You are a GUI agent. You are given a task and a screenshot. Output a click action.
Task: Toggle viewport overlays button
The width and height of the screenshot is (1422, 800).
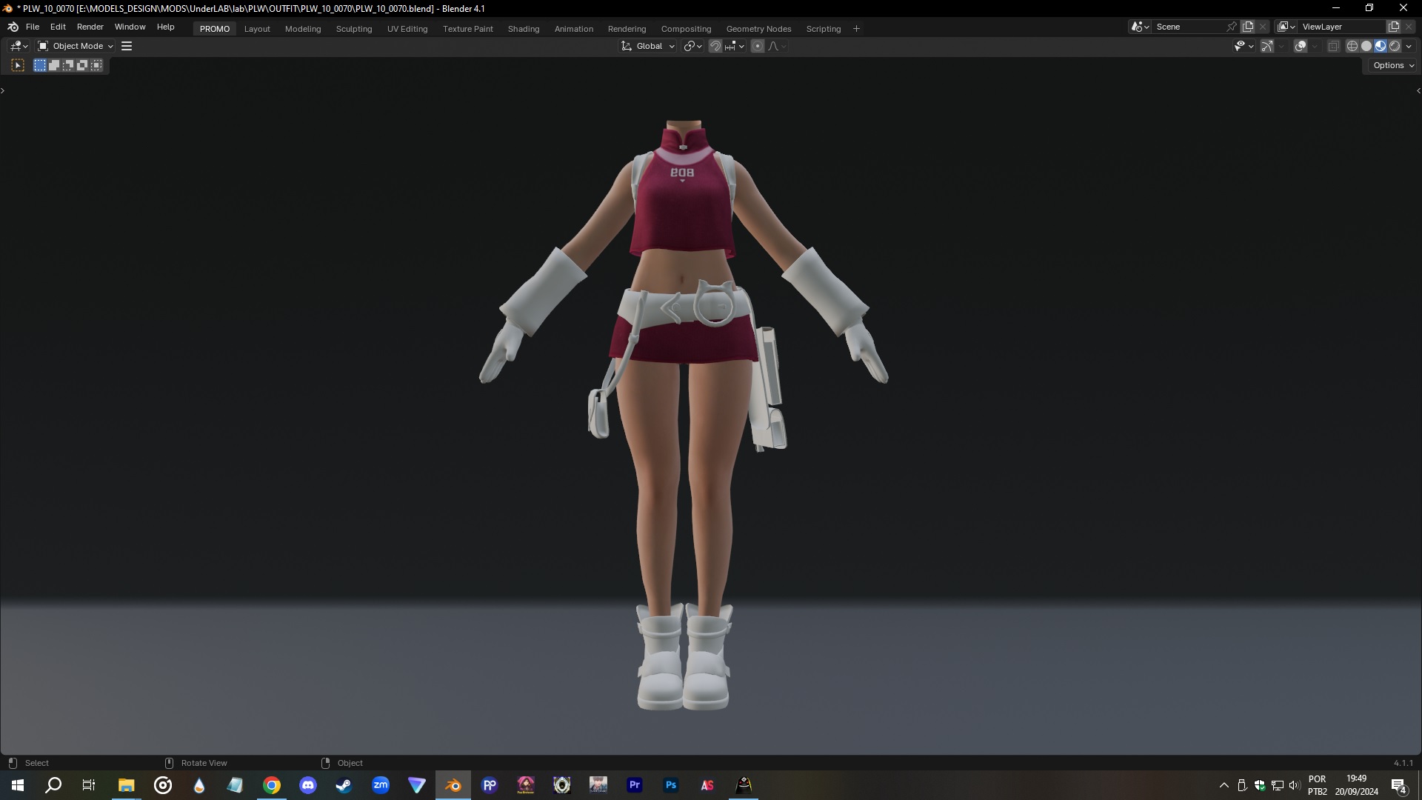point(1301,46)
